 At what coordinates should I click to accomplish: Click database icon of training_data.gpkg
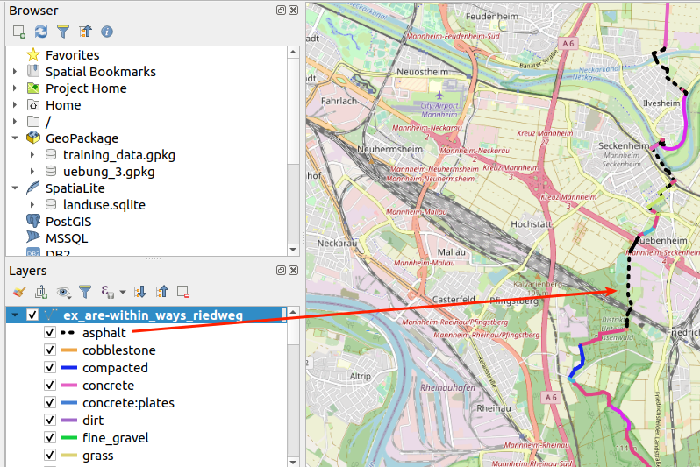point(51,155)
